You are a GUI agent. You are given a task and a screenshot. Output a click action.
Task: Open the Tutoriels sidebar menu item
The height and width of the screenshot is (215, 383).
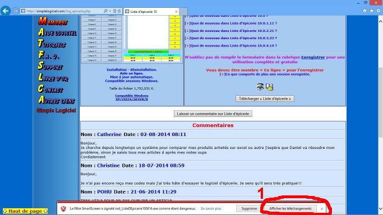pos(52,44)
